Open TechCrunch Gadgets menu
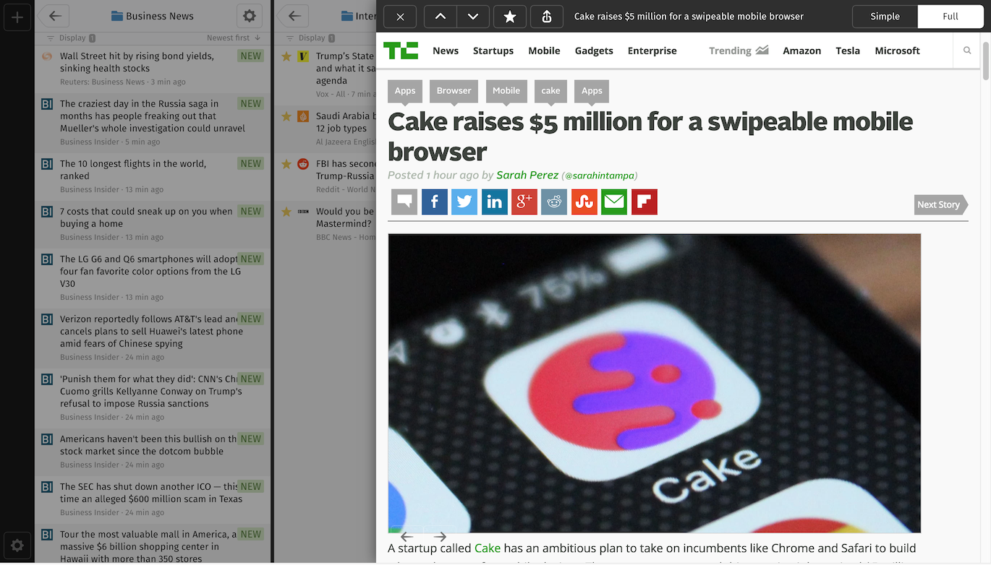The height and width of the screenshot is (565, 991). tap(594, 51)
